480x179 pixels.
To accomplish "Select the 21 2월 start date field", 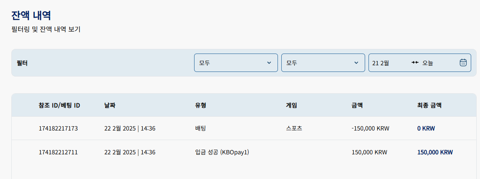I will 381,63.
